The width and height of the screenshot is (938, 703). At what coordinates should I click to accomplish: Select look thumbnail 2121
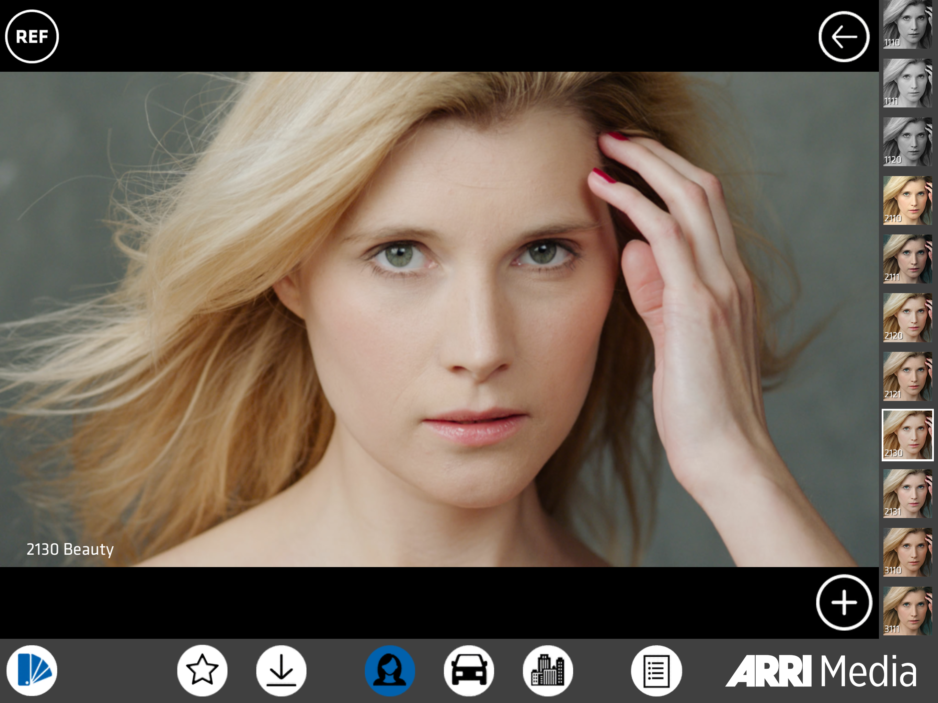[907, 376]
